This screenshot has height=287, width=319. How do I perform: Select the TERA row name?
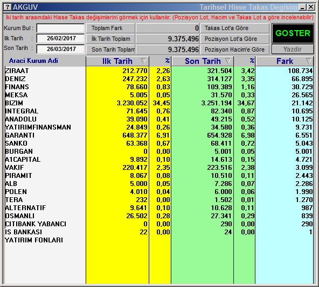pyautogui.click(x=14, y=199)
